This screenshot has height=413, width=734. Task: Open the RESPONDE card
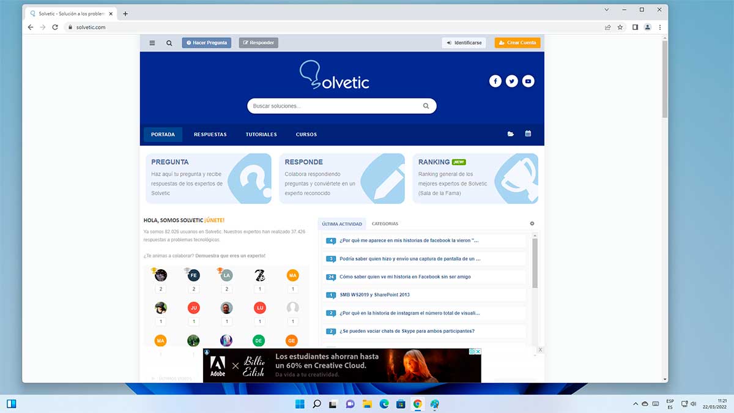pyautogui.click(x=342, y=178)
